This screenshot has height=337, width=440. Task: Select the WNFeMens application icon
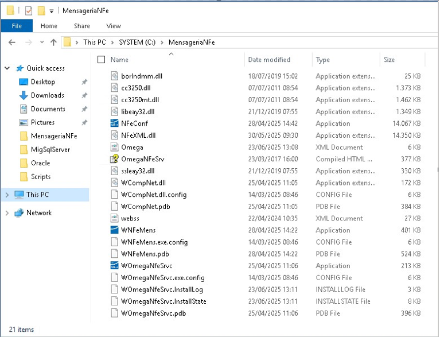(x=114, y=230)
